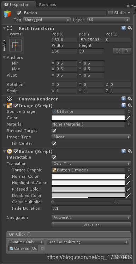Viewport: 136px width, 264px height.
Task: Click the Highlighted Color swatch
Action: [88, 183]
